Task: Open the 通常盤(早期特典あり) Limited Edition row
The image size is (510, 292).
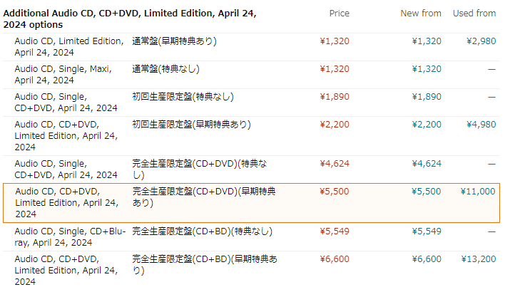Action: point(251,47)
